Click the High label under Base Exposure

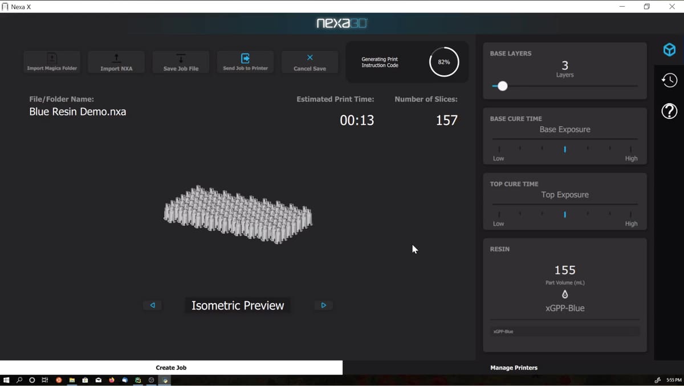[x=631, y=158]
